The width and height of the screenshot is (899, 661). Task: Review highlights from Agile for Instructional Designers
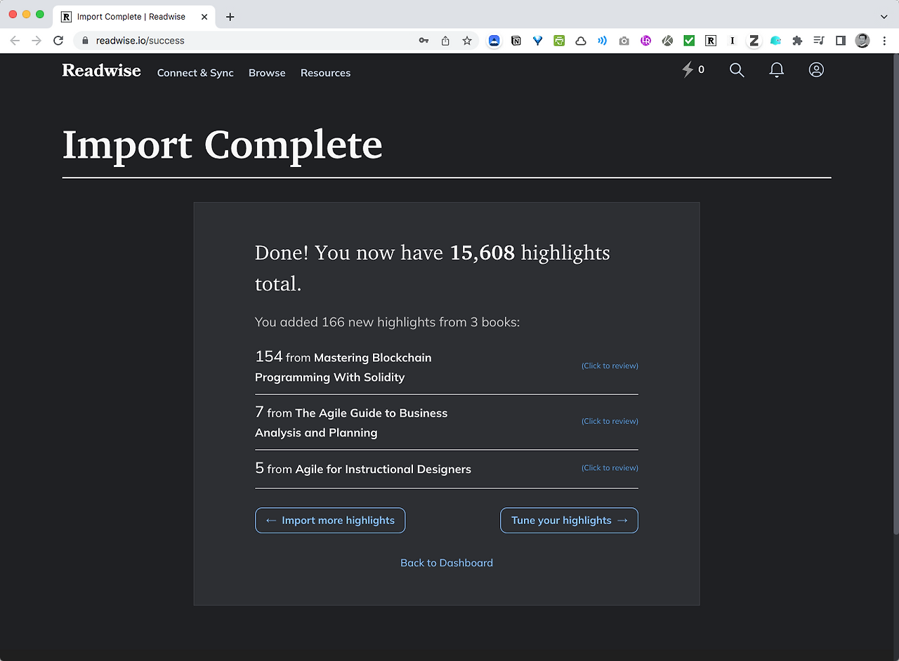tap(610, 467)
